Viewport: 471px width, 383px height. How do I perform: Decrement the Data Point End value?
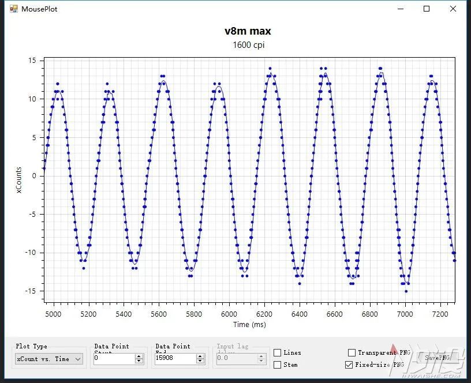[200, 361]
